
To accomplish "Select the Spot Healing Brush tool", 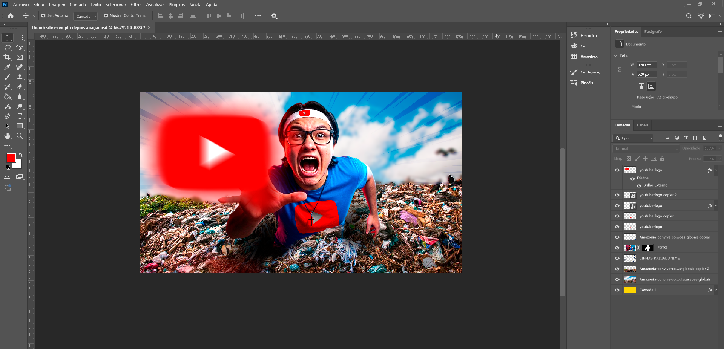I will (x=20, y=67).
